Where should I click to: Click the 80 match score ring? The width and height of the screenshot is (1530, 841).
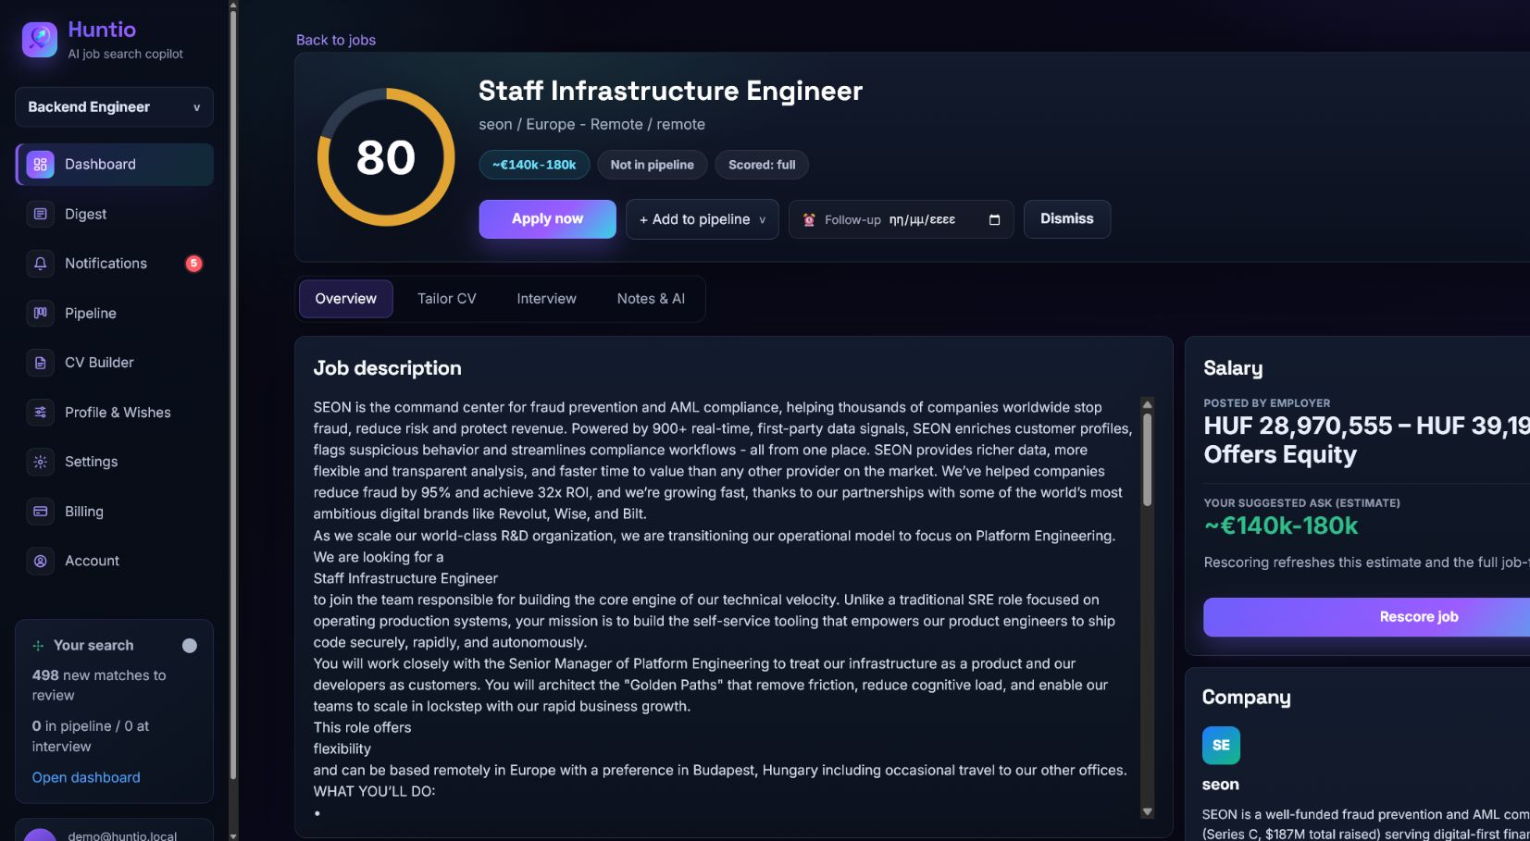coord(386,157)
